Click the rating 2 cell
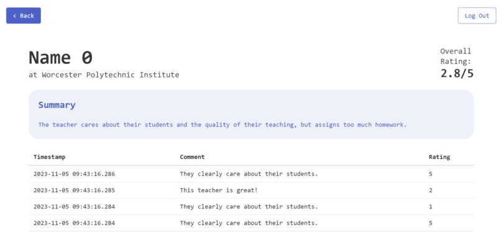 pyautogui.click(x=431, y=190)
